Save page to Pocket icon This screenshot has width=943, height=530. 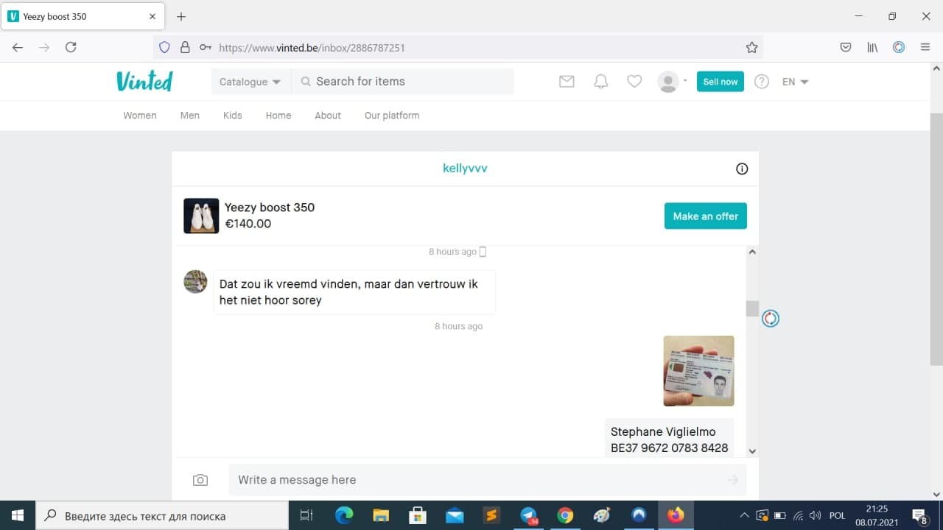[x=846, y=47]
